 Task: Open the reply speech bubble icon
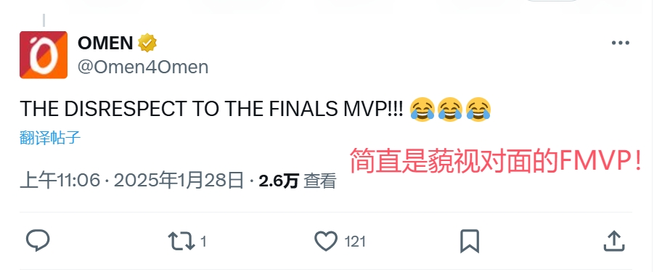click(38, 241)
